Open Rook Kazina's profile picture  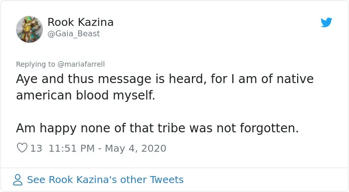pos(29,29)
